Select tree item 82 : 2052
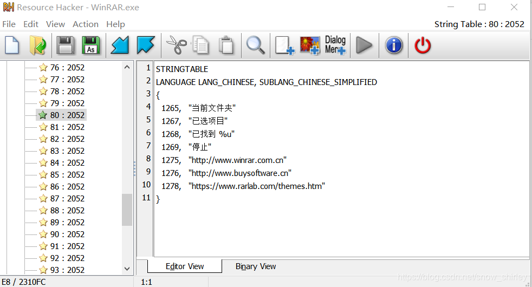The height and width of the screenshot is (287, 532). pos(67,139)
